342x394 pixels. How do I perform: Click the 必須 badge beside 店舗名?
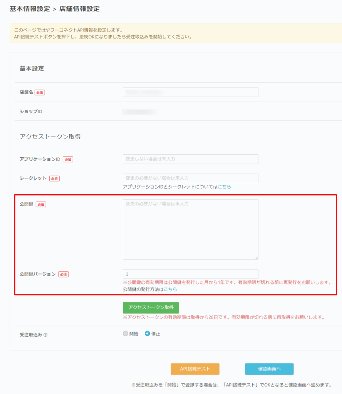(x=40, y=92)
